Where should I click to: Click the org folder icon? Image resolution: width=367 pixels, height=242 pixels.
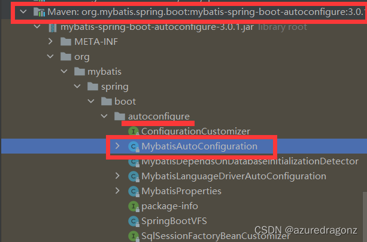[66, 57]
